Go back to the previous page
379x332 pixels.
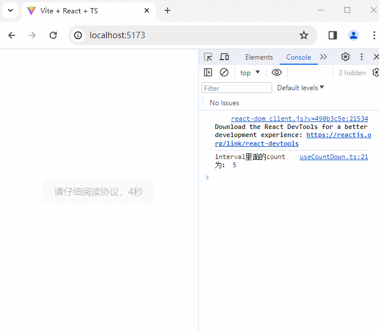[x=12, y=35]
